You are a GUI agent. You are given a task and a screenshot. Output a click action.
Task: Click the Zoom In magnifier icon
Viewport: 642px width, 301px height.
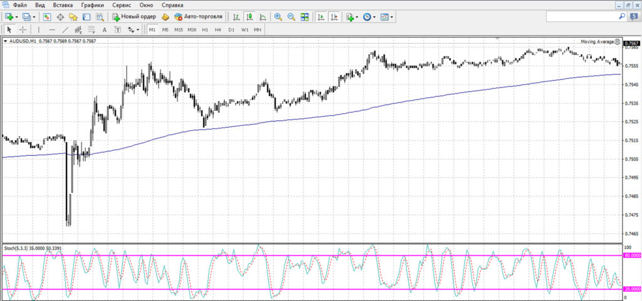click(278, 17)
